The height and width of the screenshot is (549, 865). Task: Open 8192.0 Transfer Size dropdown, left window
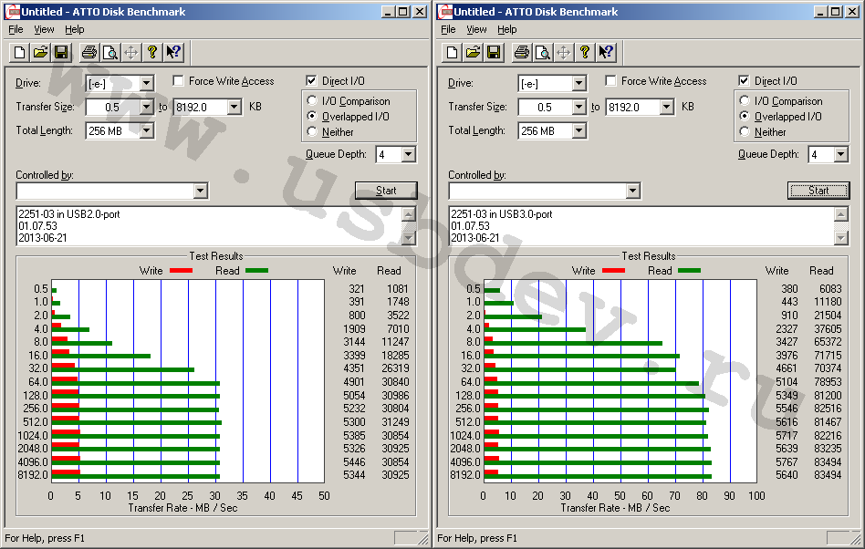tap(234, 107)
